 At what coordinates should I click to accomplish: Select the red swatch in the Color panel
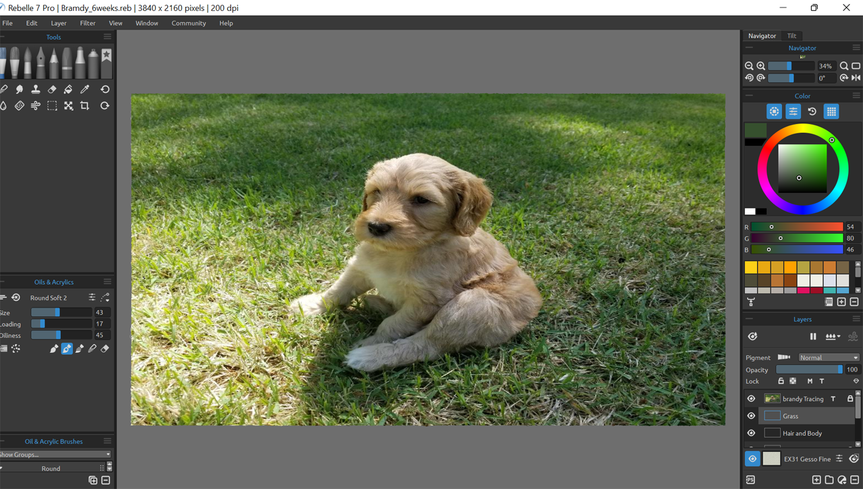(x=816, y=291)
